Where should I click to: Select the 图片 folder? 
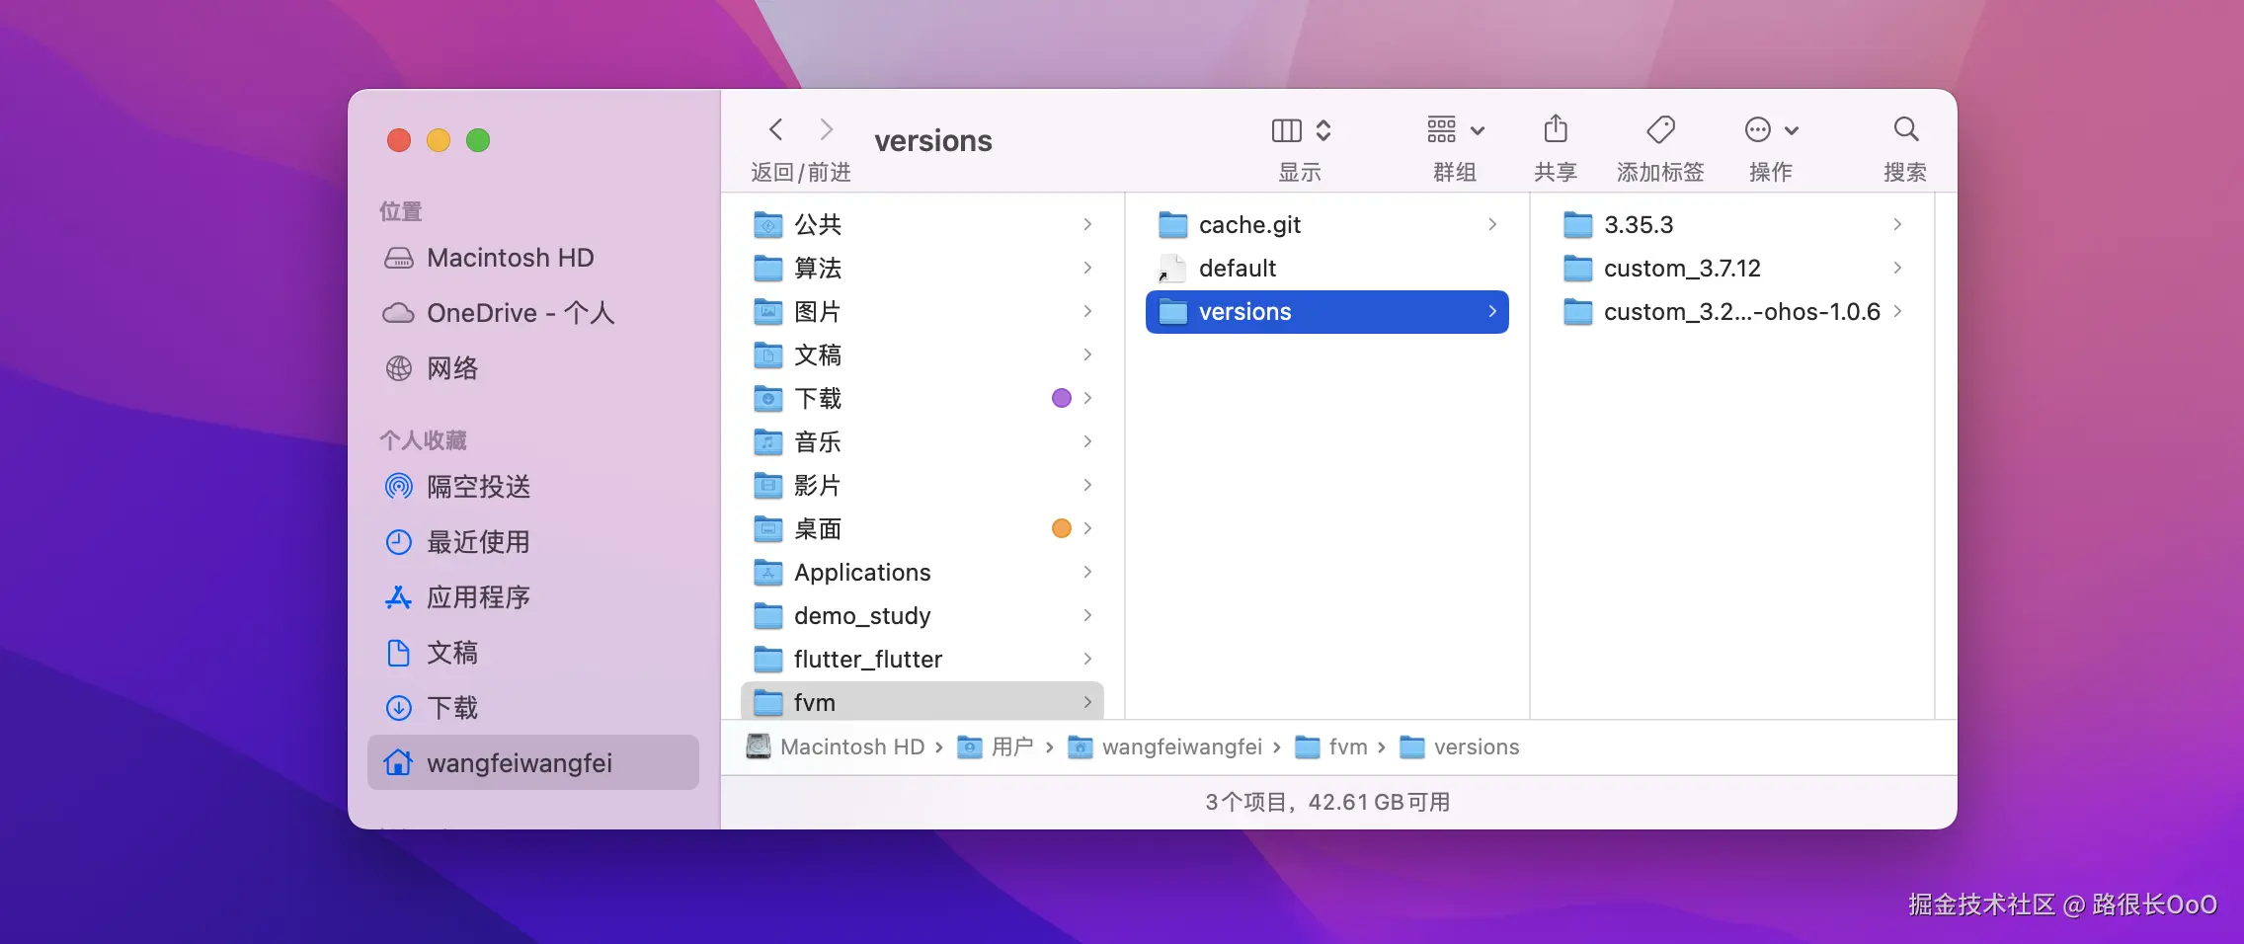pyautogui.click(x=922, y=312)
